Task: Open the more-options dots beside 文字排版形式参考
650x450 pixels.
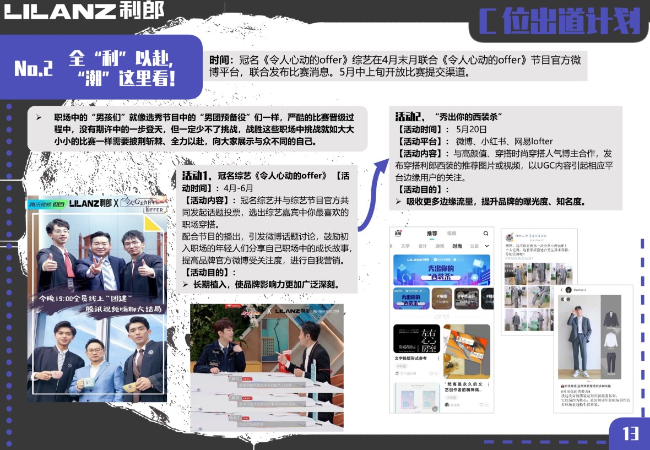Action: point(438,359)
